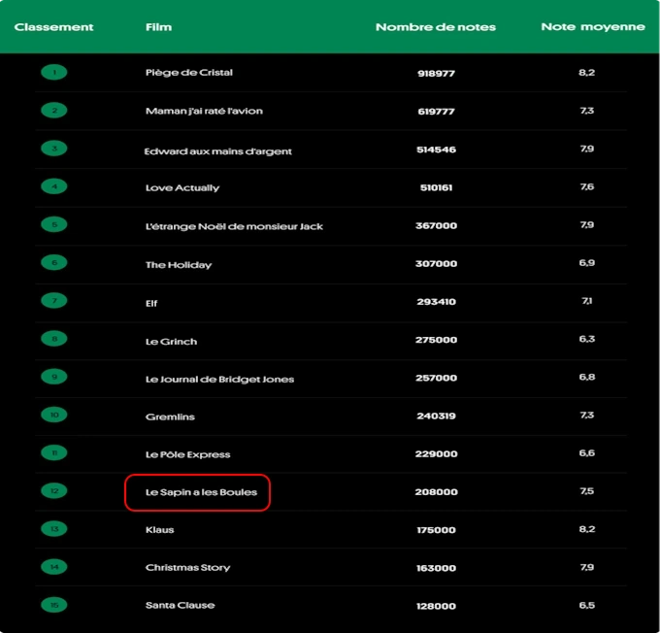Image resolution: width=660 pixels, height=633 pixels.
Task: Select the rank 5 badge icon
Action: [54, 225]
